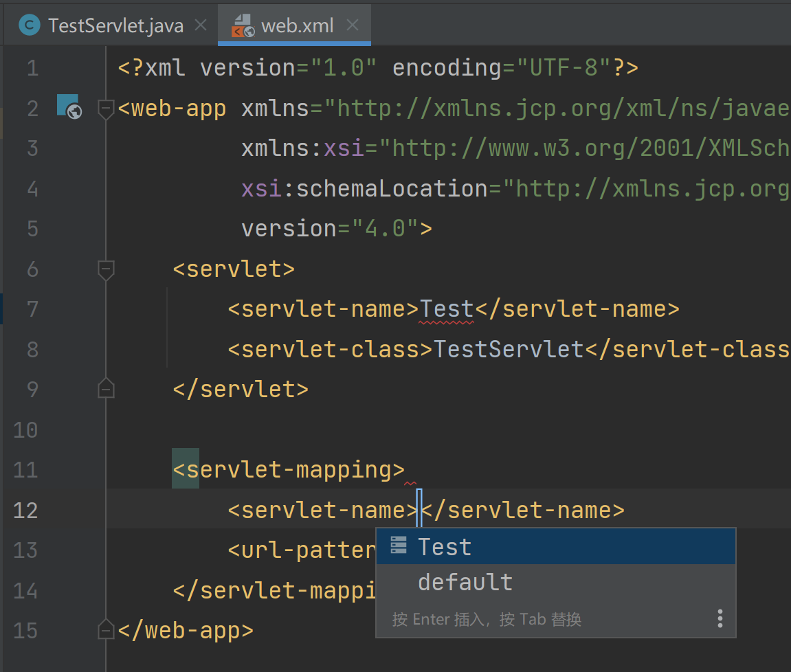
Task: Click the element icon before "Test" suggestion
Action: (x=398, y=546)
